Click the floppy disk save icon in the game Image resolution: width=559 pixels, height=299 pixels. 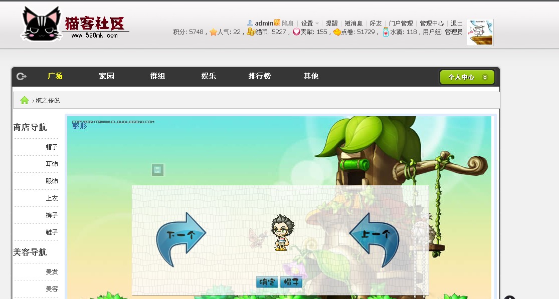(157, 170)
